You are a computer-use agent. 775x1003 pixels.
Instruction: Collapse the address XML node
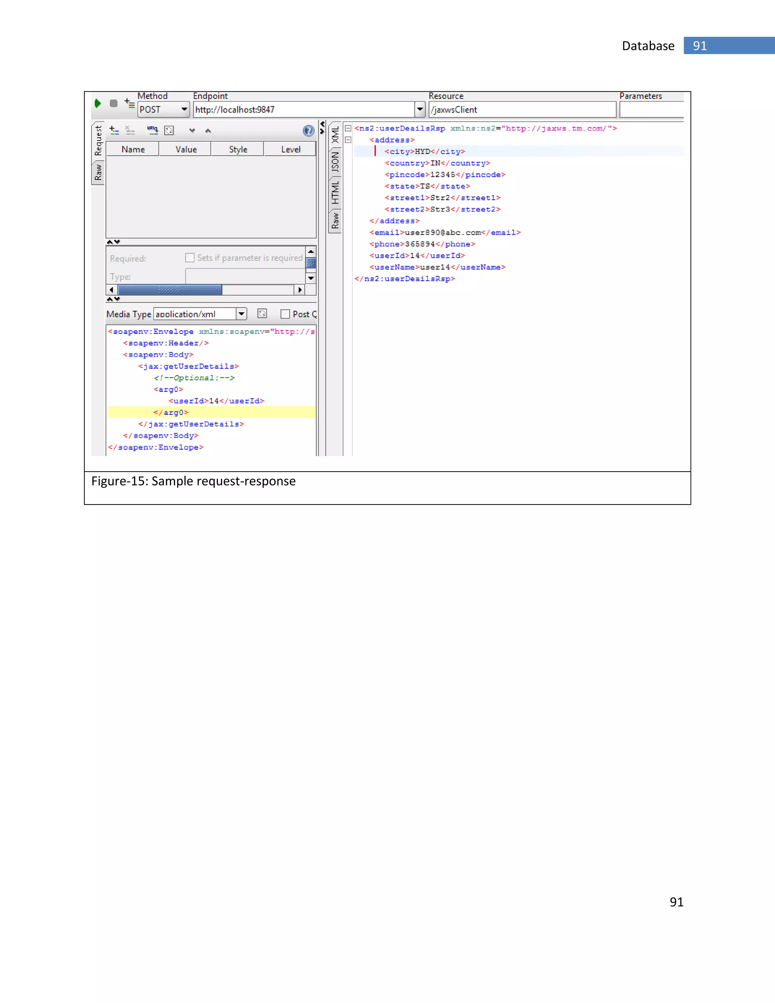click(348, 140)
